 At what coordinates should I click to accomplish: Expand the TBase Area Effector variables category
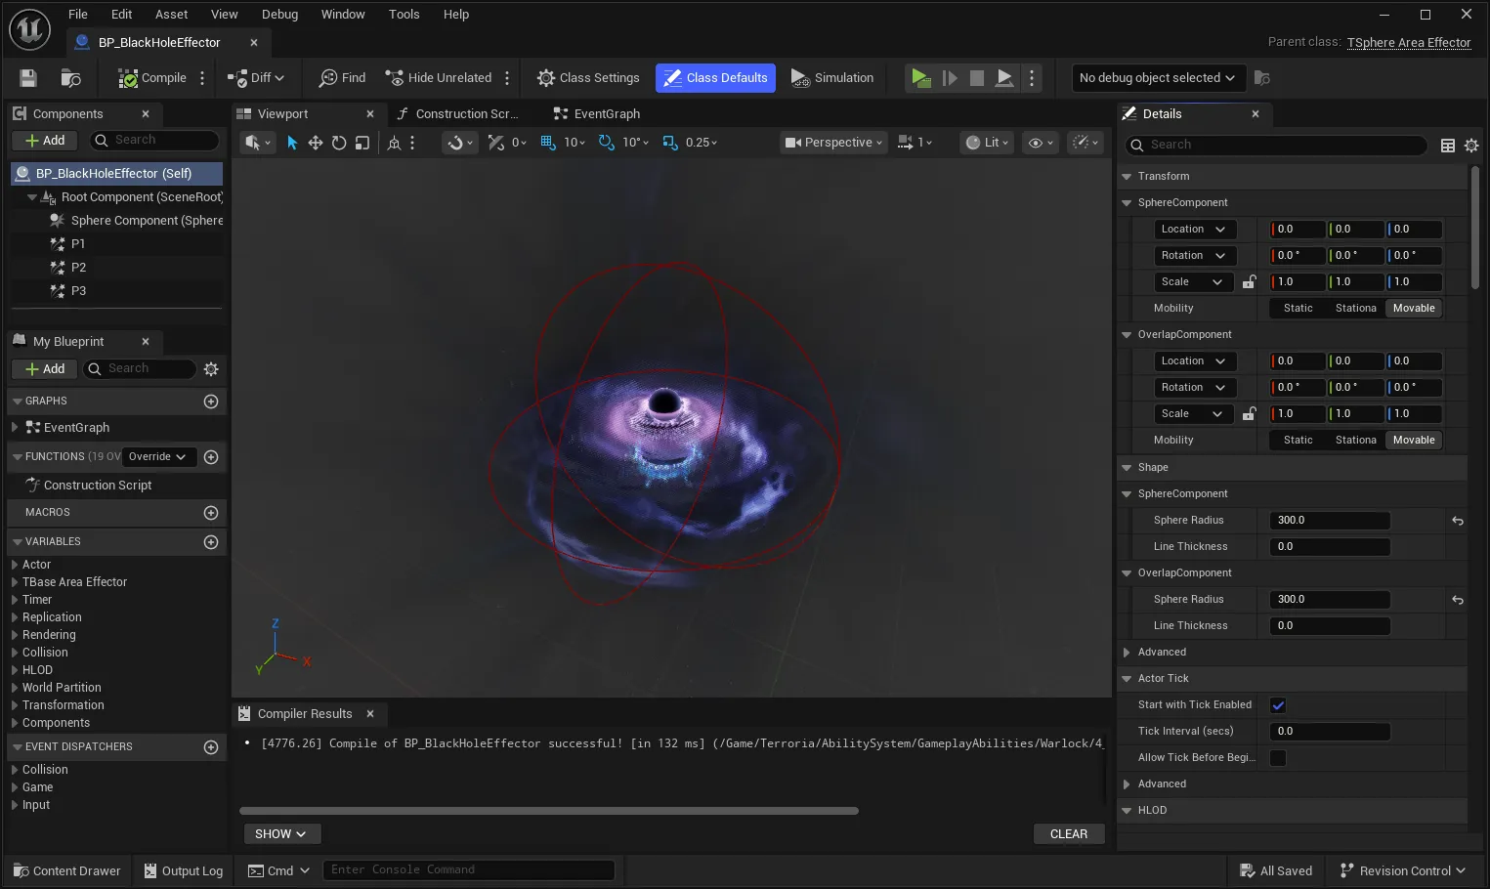coord(15,582)
